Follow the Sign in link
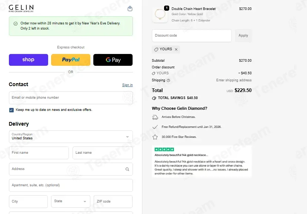The width and height of the screenshot is (307, 214). (x=127, y=85)
